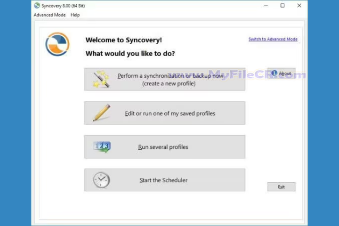
Task: Choose Edit or run one of my saved profiles
Action: click(x=165, y=113)
